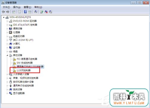Expand the 声音、视频和游戏控制器 arrow
Image resolution: width=150 pixels, height=108 pixels.
click(x=7, y=78)
